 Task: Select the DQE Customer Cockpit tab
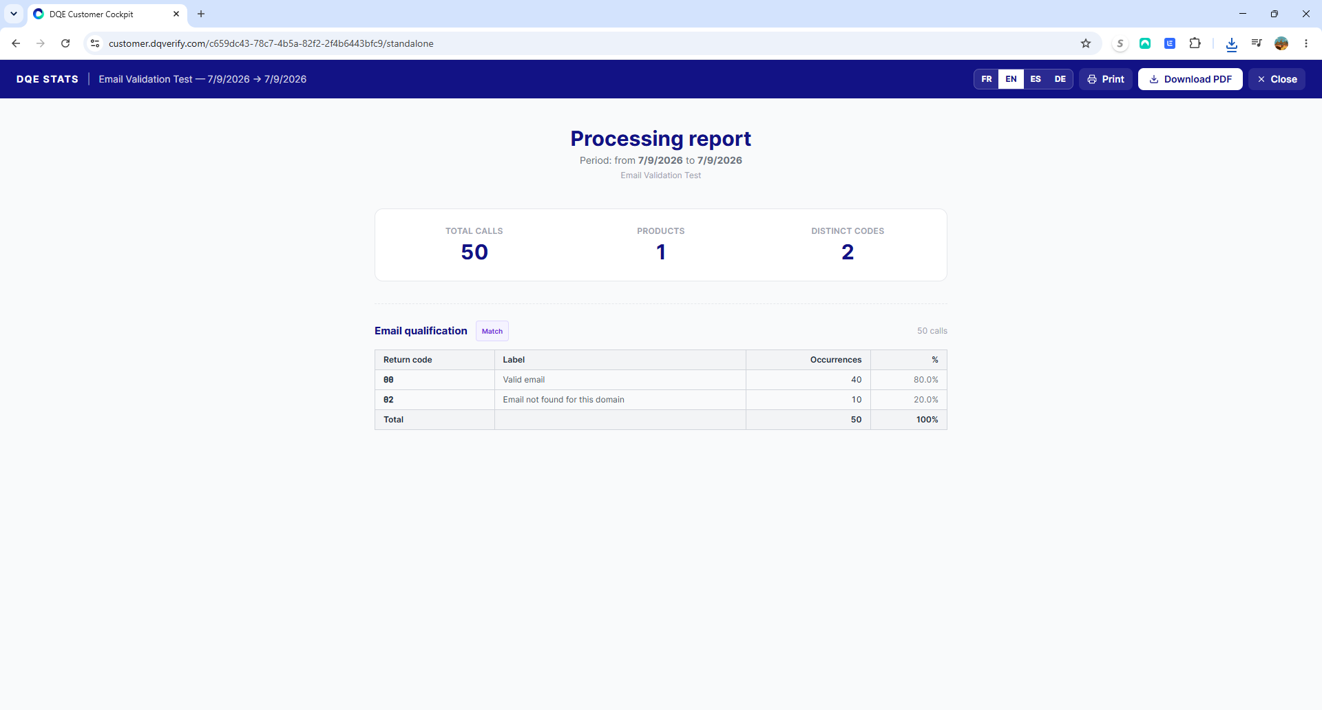pos(107,14)
